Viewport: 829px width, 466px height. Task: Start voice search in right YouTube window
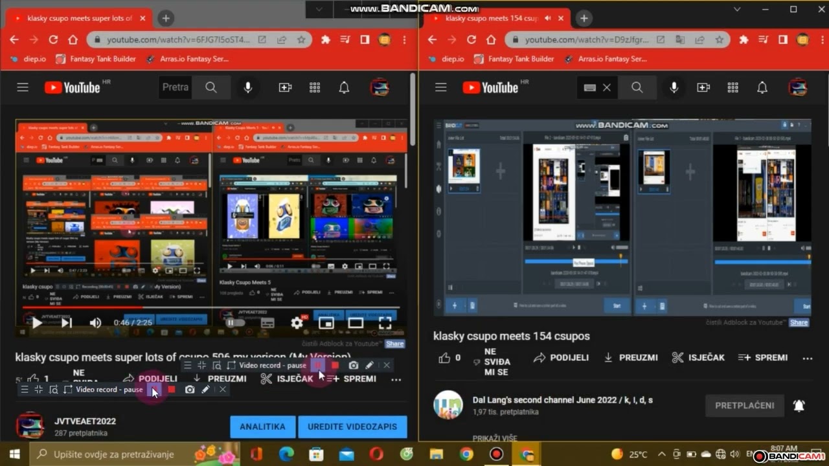tap(674, 87)
